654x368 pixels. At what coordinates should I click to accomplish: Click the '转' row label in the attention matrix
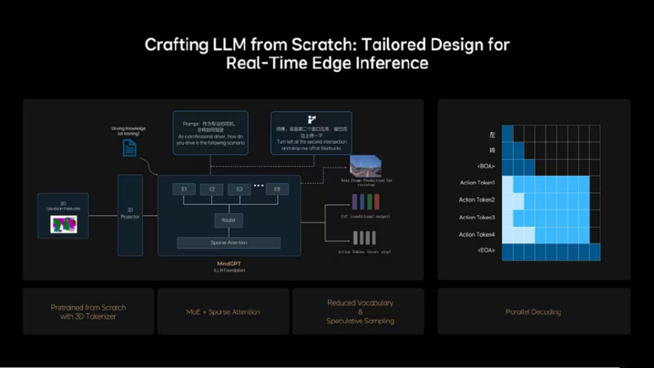tap(492, 150)
